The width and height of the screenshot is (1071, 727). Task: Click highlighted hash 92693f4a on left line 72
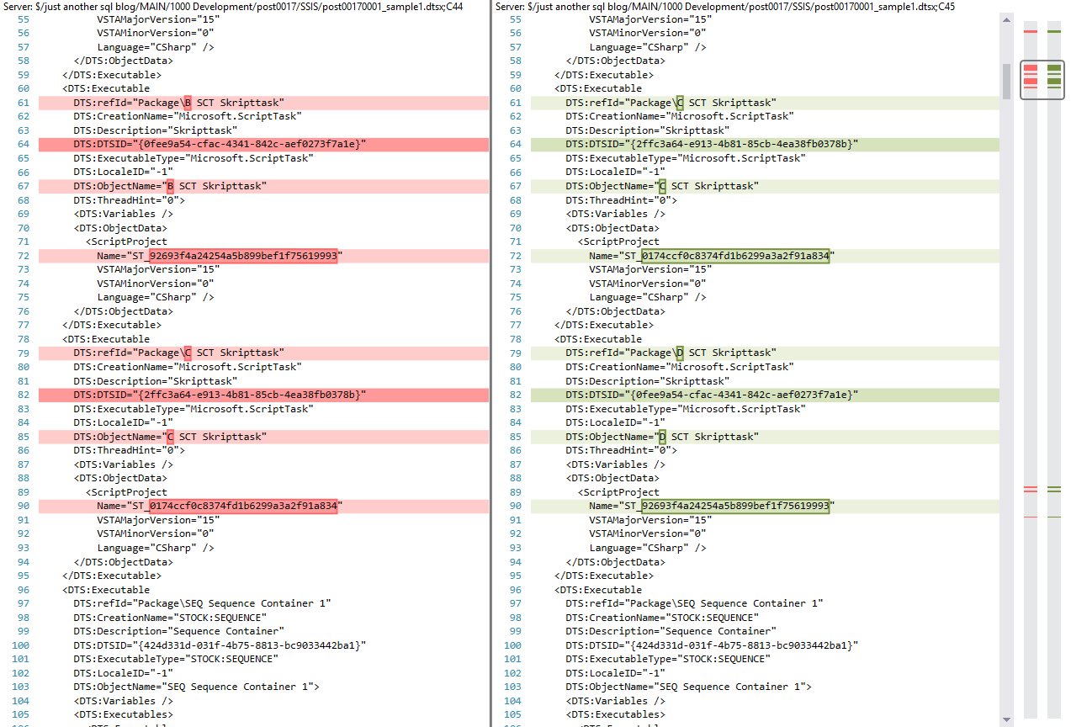242,256
